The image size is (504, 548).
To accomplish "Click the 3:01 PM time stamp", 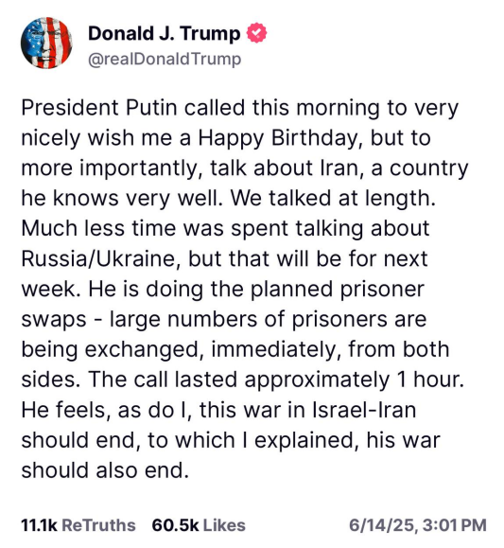I will pyautogui.click(x=454, y=525).
